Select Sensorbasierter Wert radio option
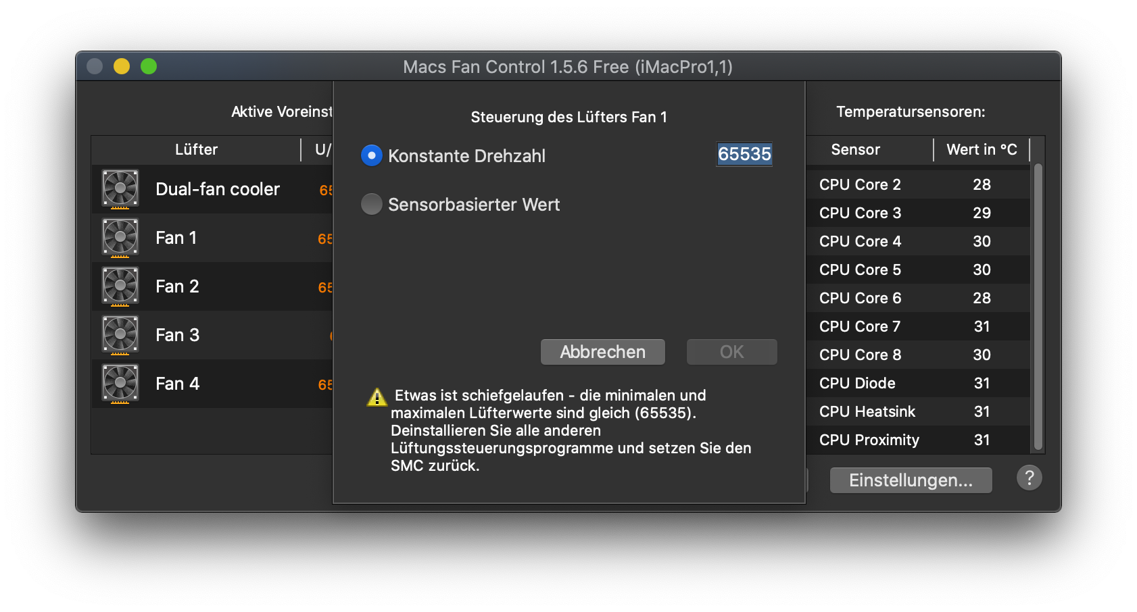The width and height of the screenshot is (1137, 612). tap(372, 204)
